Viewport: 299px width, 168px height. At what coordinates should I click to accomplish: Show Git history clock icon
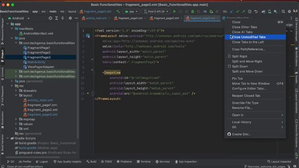click(249, 11)
